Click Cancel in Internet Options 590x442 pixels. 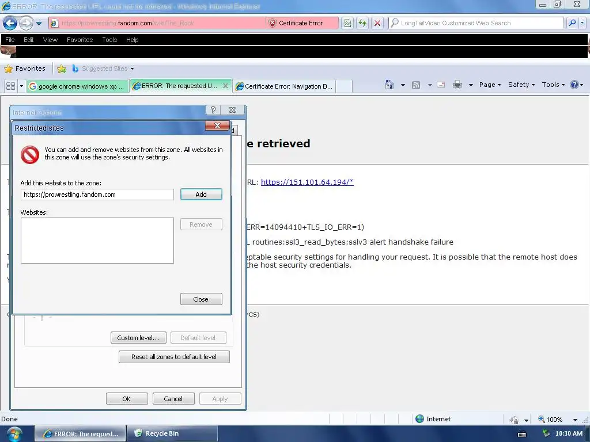coord(173,399)
